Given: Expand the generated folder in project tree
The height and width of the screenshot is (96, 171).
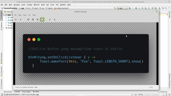Looking at the screenshot, I should pyautogui.click(x=6, y=23).
